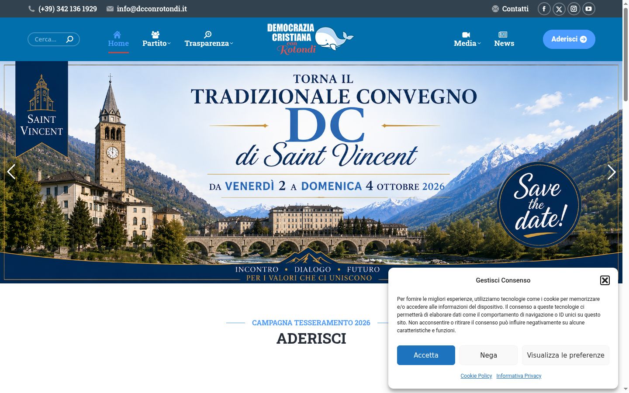Image resolution: width=629 pixels, height=393 pixels.
Task: Click the ADERISCI heading text
Action: (311, 338)
